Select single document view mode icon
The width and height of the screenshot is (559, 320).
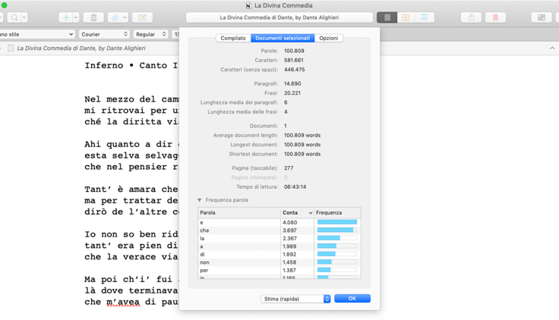tap(387, 17)
